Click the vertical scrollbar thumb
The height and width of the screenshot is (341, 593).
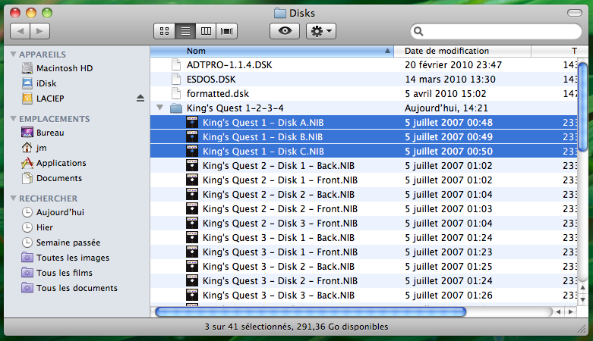[582, 107]
